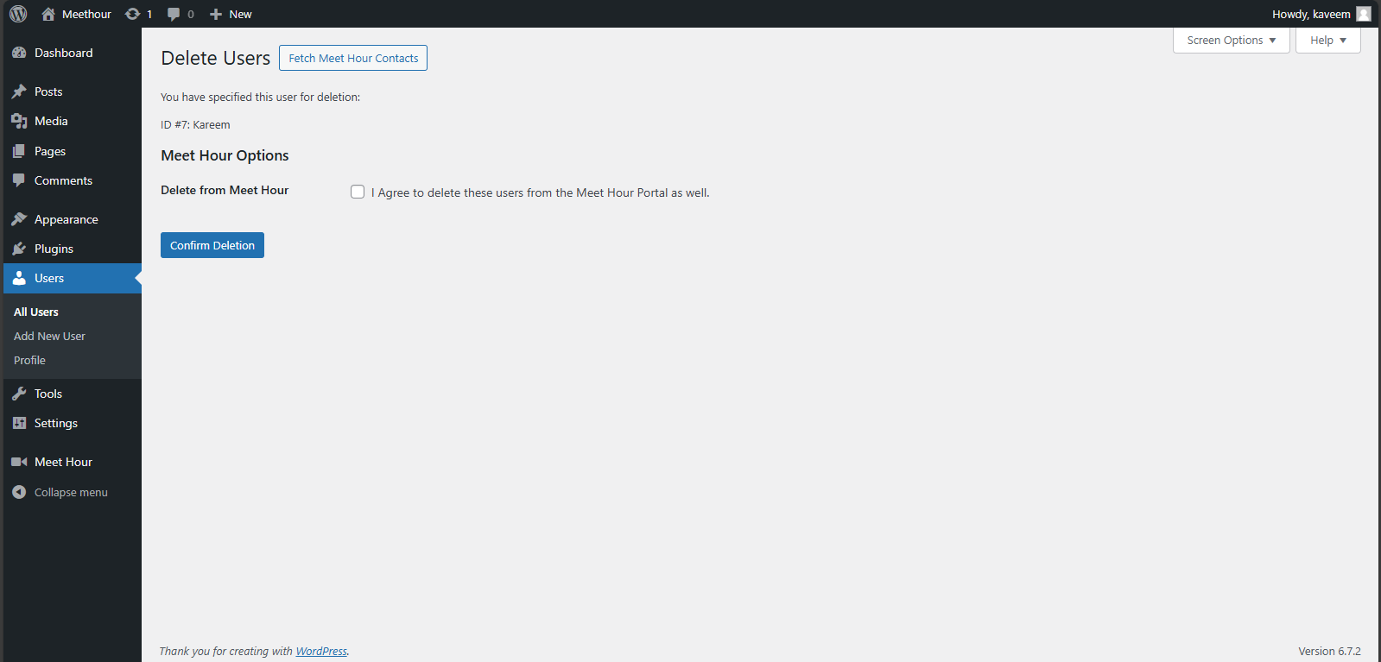Image resolution: width=1381 pixels, height=662 pixels.
Task: Click the Tools wrench icon
Action: click(x=19, y=394)
